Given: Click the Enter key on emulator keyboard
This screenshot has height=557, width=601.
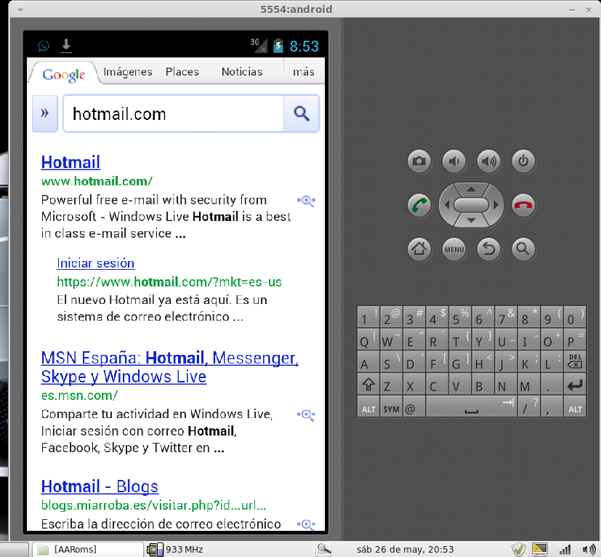Looking at the screenshot, I should (x=575, y=385).
